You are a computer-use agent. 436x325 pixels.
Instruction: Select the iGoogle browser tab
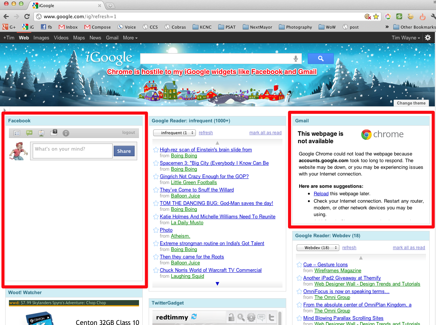point(67,5)
